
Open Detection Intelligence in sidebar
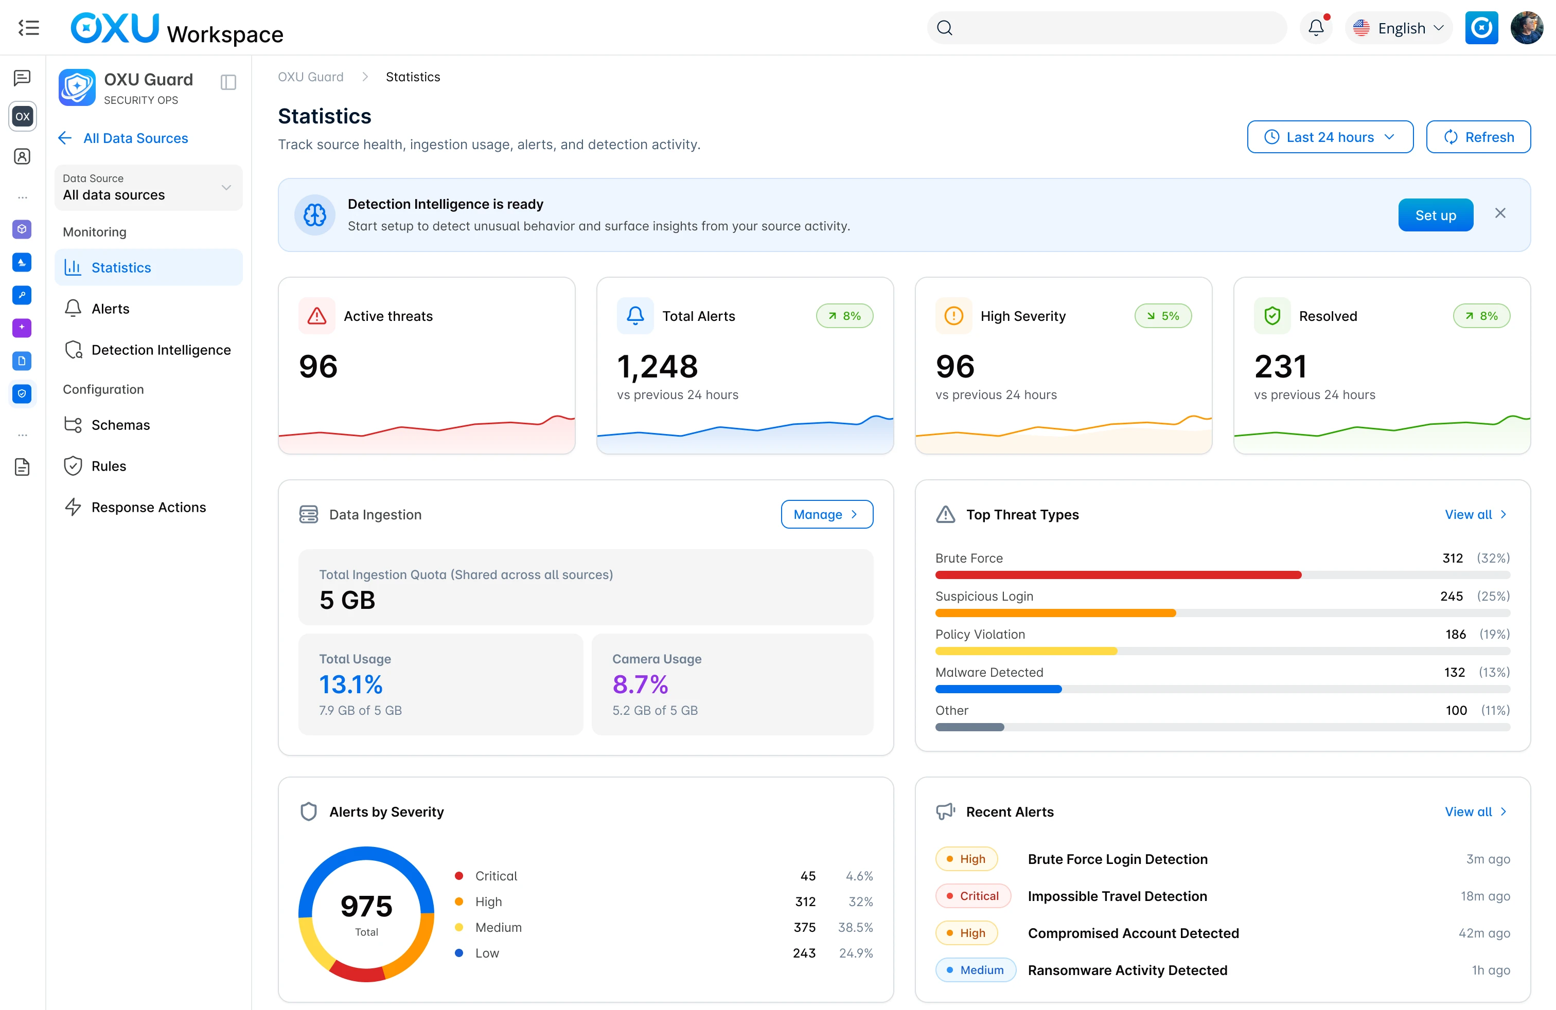coord(148,350)
